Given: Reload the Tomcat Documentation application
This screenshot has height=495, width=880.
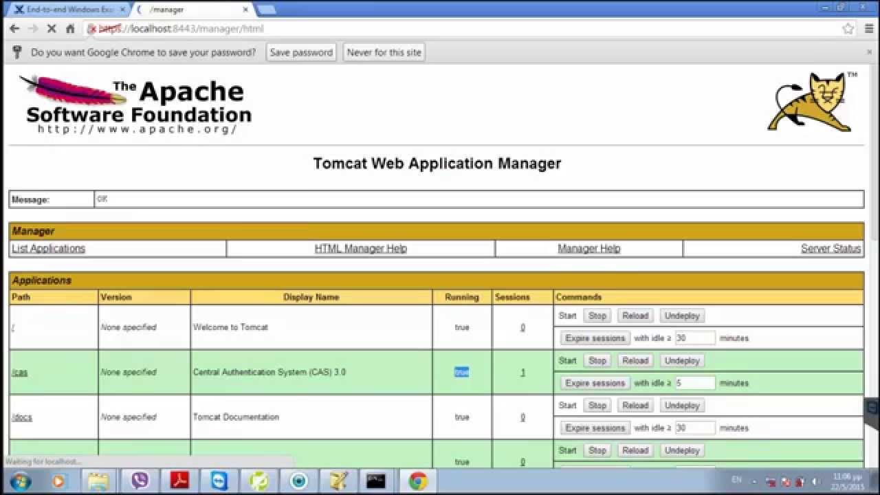Looking at the screenshot, I should pyautogui.click(x=635, y=406).
